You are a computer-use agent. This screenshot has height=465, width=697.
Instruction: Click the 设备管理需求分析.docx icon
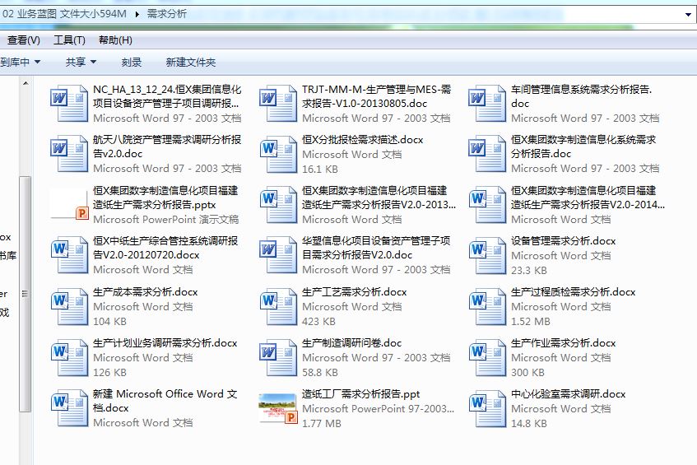coord(486,255)
